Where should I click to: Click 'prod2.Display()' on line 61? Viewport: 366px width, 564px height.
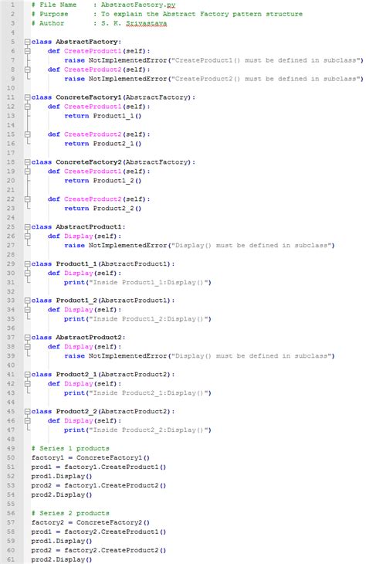62,559
